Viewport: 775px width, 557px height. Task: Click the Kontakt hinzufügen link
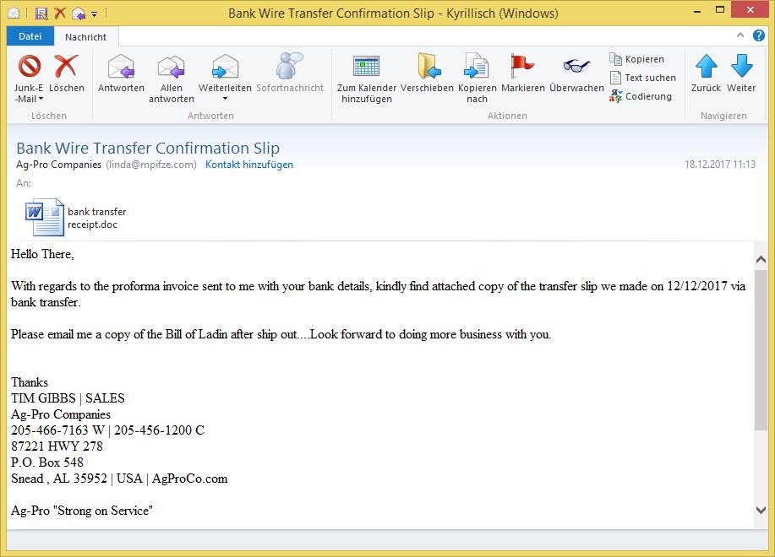[x=249, y=165]
